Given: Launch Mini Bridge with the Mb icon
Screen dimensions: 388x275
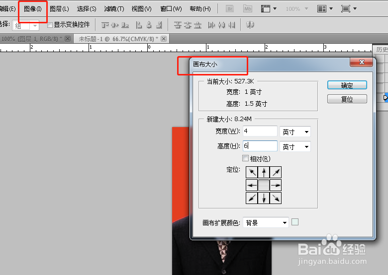Looking at the screenshot, I should (x=247, y=9).
